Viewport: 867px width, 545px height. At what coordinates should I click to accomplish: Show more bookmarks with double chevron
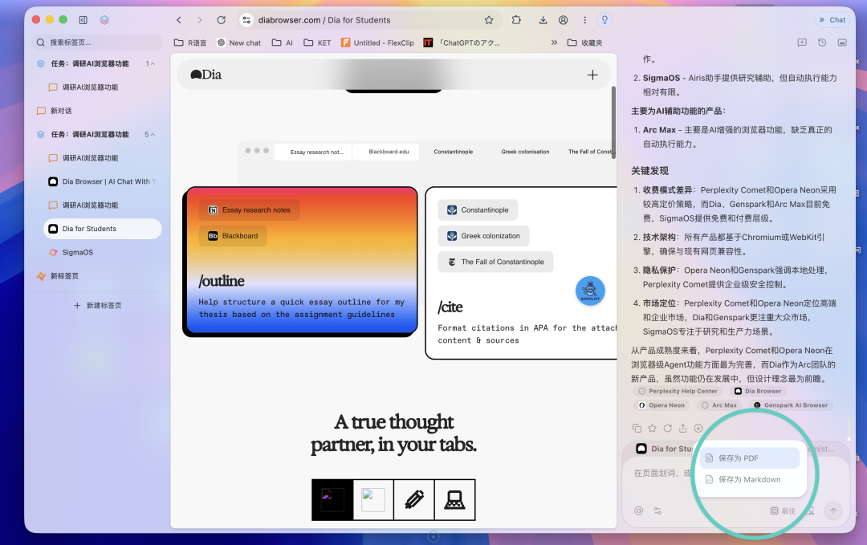click(x=554, y=43)
